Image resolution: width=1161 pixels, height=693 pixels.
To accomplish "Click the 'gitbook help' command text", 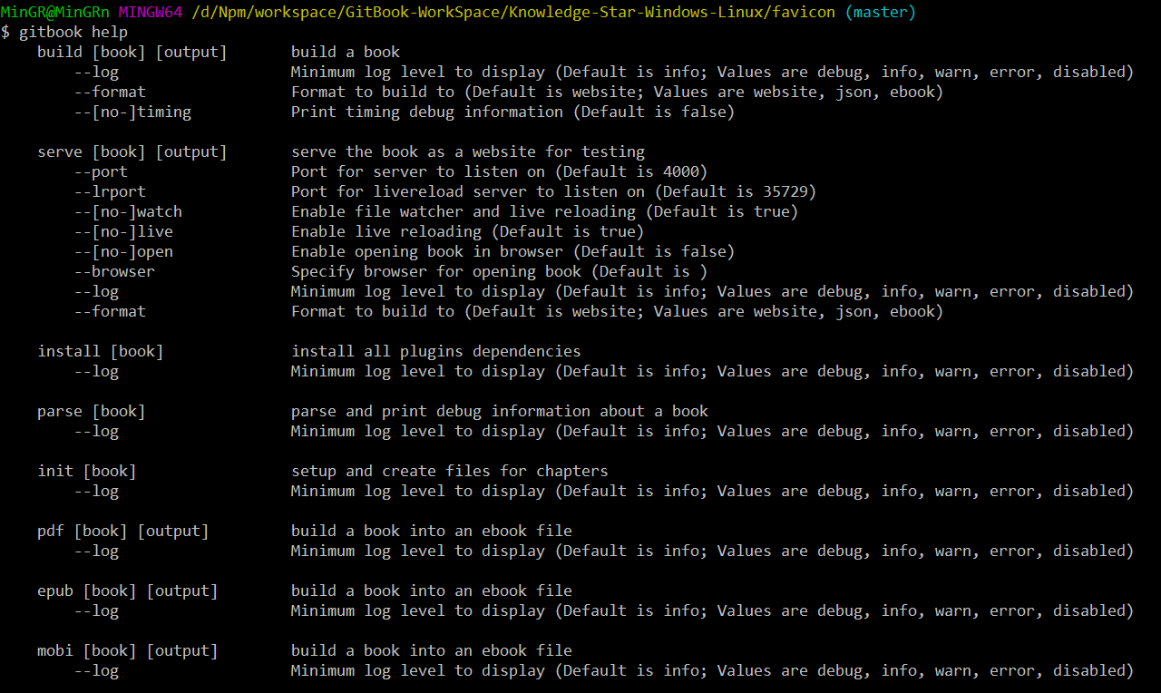I will (x=73, y=32).
